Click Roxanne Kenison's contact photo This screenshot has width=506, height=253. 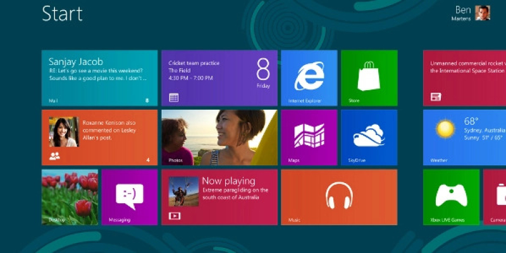[64, 132]
